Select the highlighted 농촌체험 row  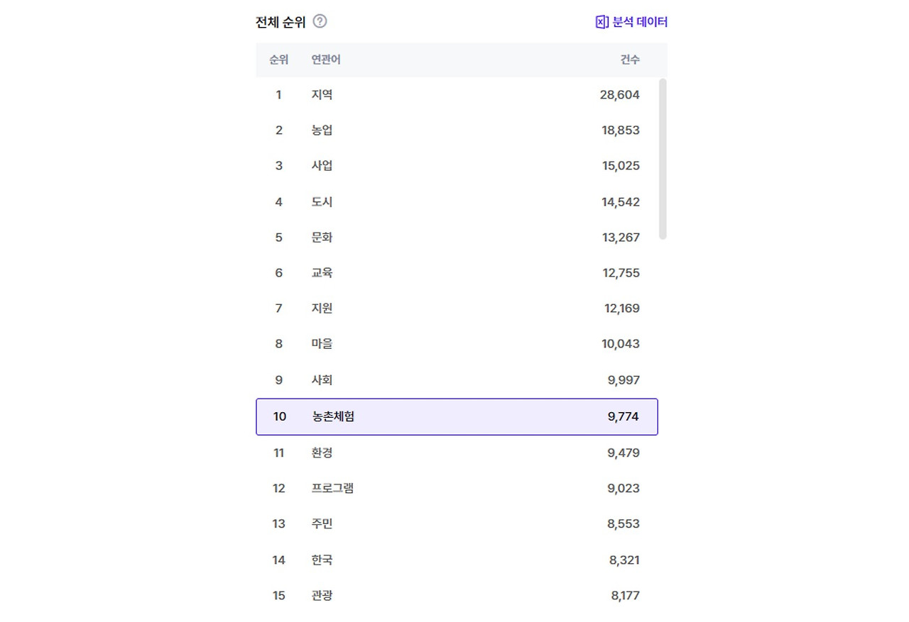tap(457, 416)
